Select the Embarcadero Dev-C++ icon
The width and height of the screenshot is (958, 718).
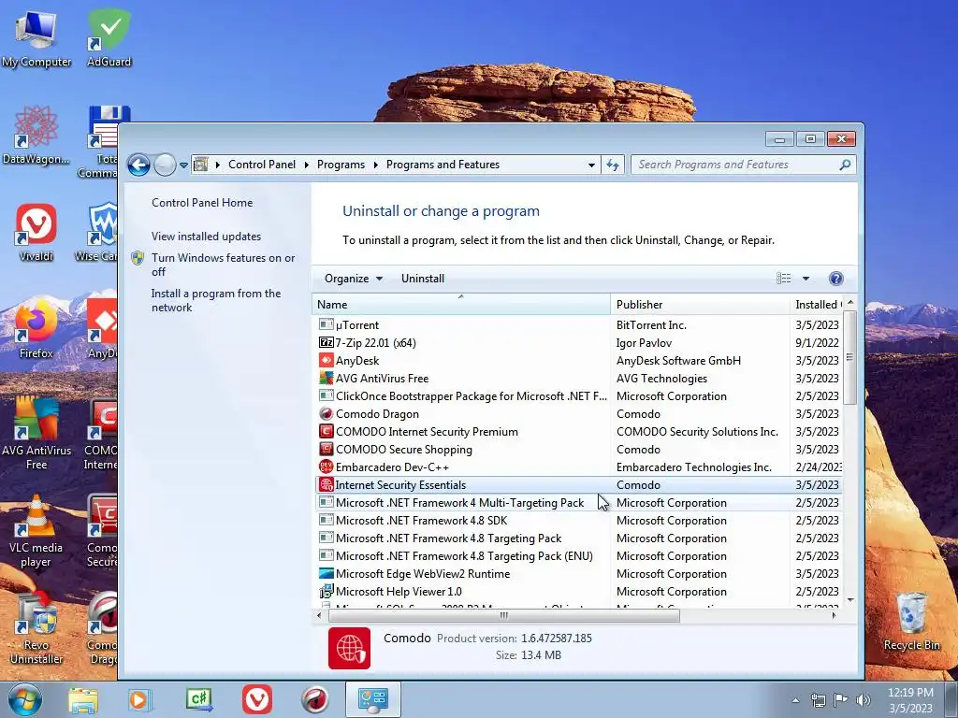[327, 467]
